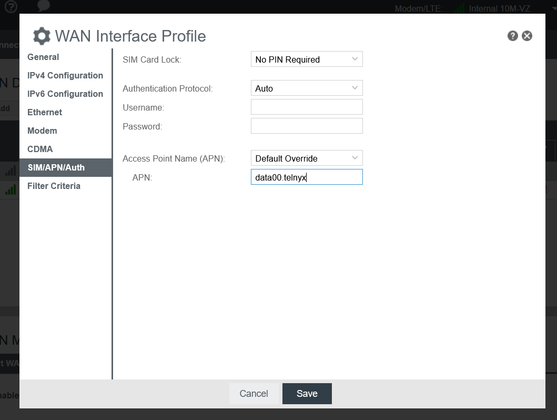Close the WAN Interface Profile dialog
Image resolution: width=557 pixels, height=420 pixels.
pyautogui.click(x=527, y=36)
